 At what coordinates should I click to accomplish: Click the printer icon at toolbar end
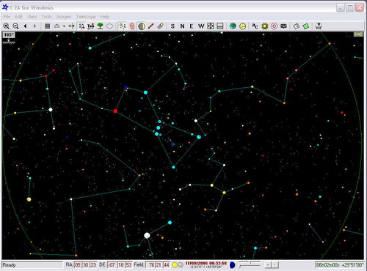(319, 26)
